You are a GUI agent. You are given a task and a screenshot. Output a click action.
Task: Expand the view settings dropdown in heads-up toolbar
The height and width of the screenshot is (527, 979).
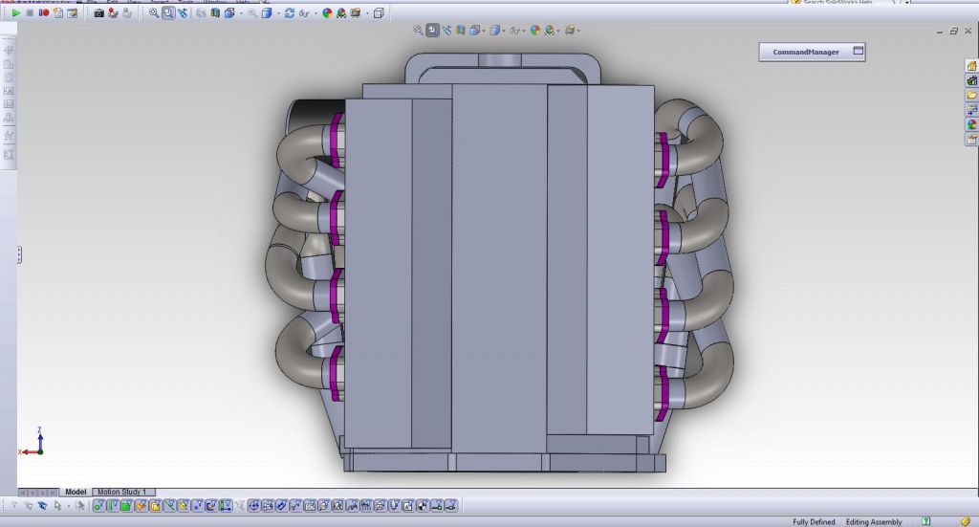(579, 31)
